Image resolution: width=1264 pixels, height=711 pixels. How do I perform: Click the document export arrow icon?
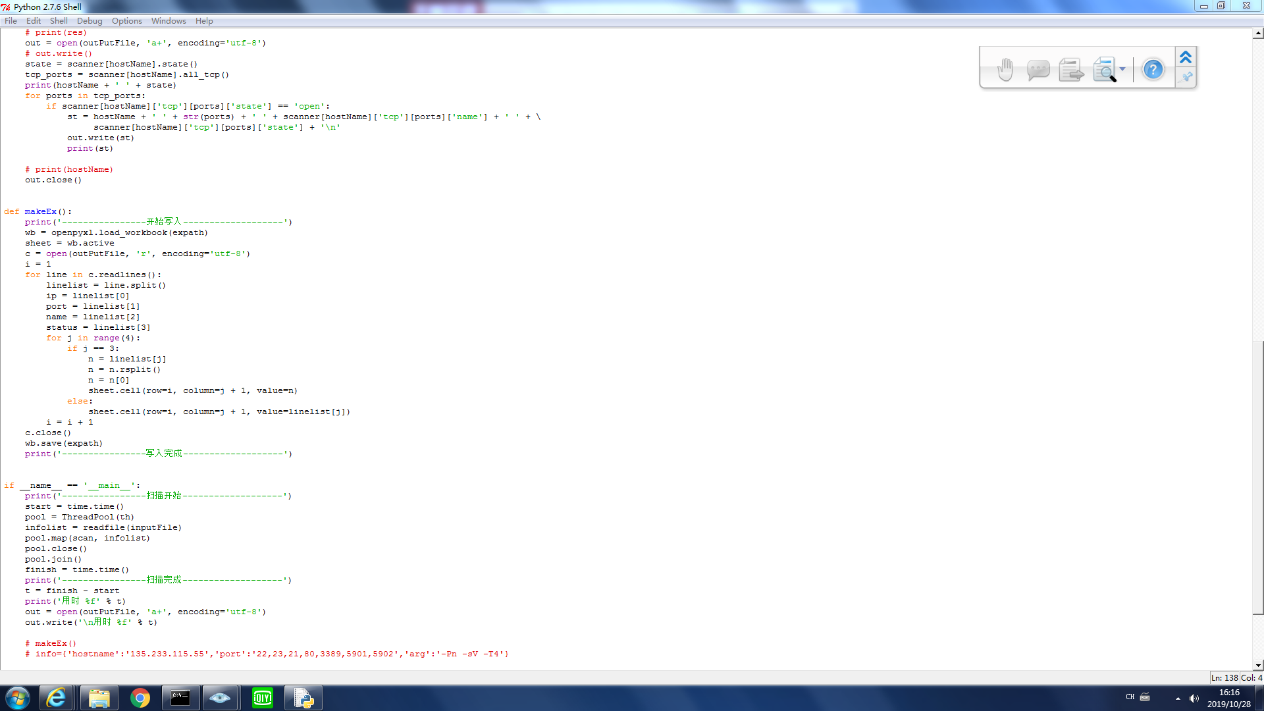tap(1071, 69)
